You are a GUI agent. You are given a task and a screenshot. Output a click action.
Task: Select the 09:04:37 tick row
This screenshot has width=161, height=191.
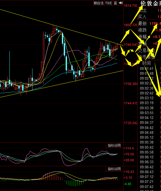click(x=150, y=122)
